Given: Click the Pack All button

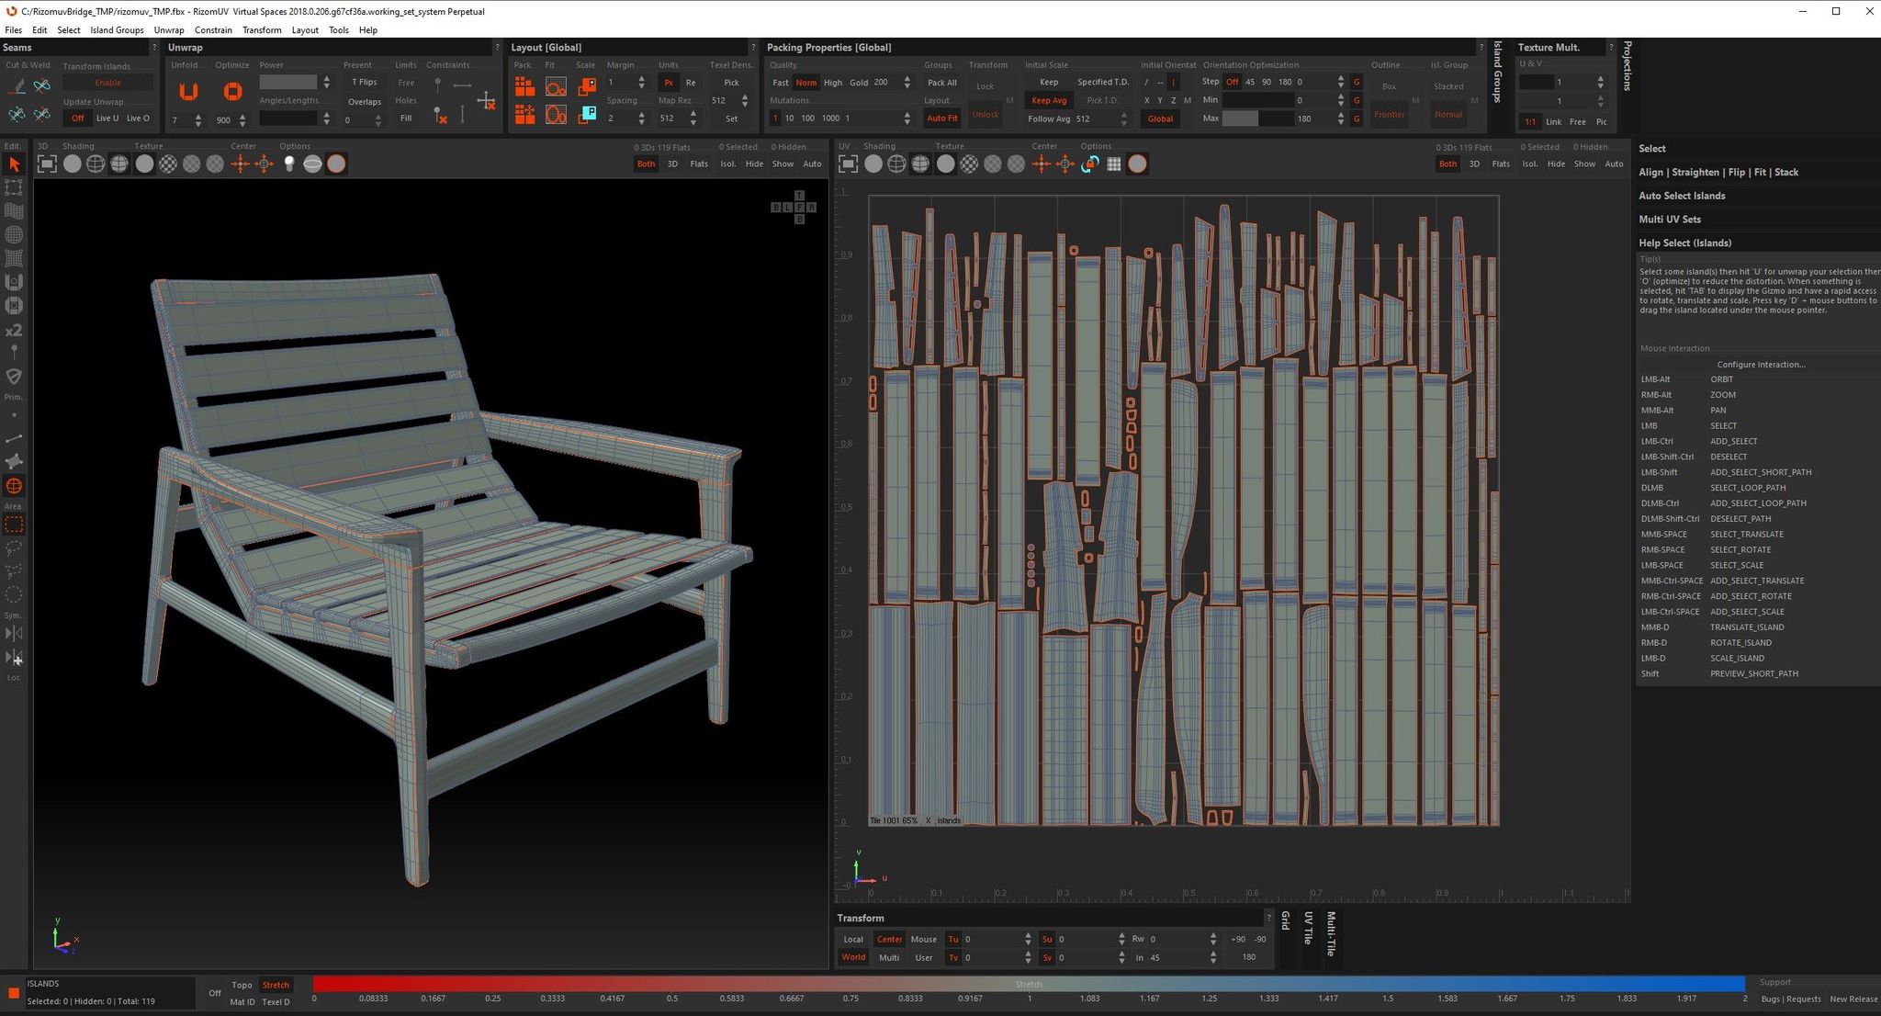Looking at the screenshot, I should coord(941,83).
